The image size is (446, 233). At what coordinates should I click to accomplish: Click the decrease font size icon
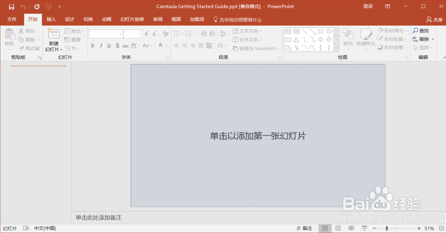154,34
